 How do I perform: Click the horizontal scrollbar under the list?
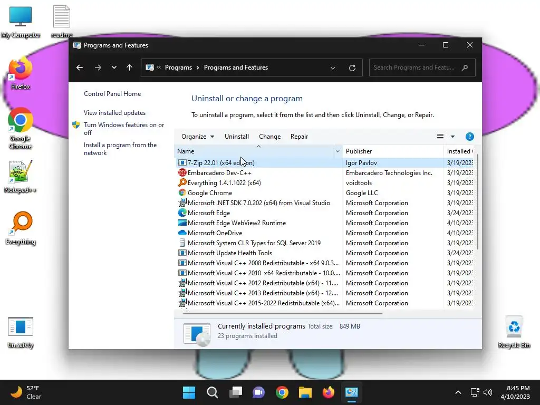coord(283,313)
